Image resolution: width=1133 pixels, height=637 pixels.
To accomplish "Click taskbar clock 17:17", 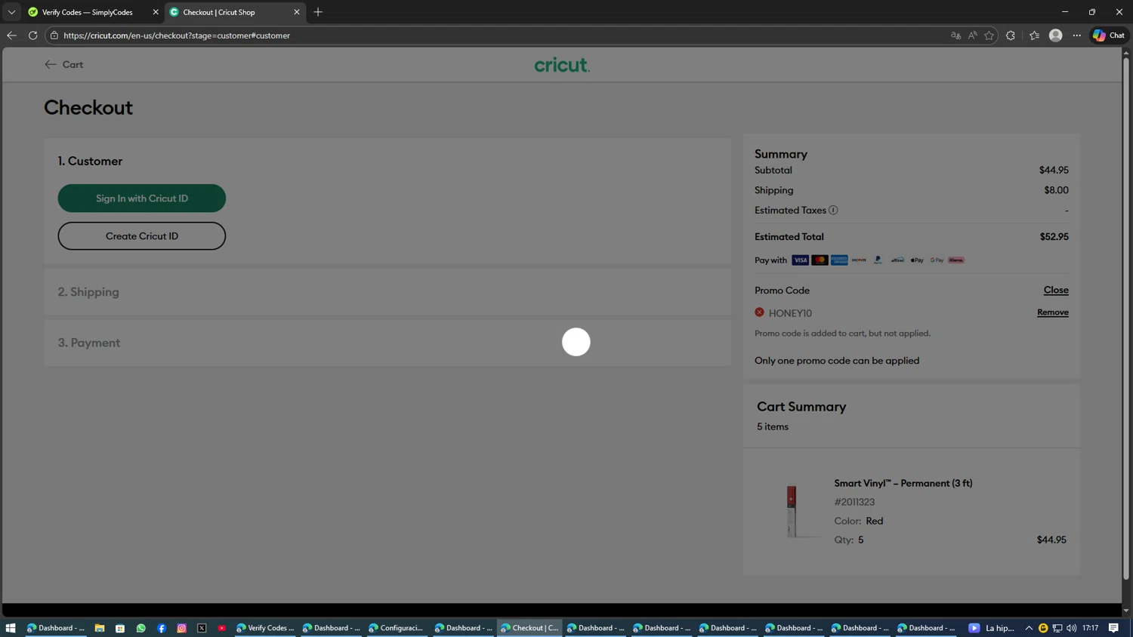I will click(x=1090, y=628).
